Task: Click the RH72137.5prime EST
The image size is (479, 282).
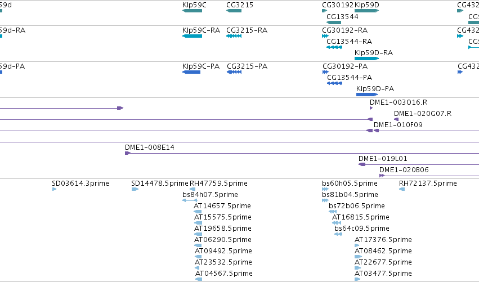Action: click(x=402, y=189)
